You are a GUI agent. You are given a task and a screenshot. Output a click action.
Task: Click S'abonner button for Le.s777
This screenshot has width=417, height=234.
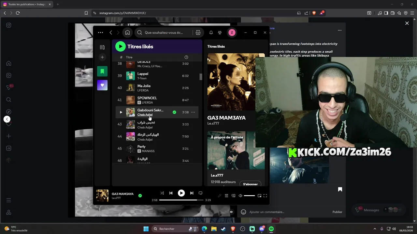click(250, 184)
